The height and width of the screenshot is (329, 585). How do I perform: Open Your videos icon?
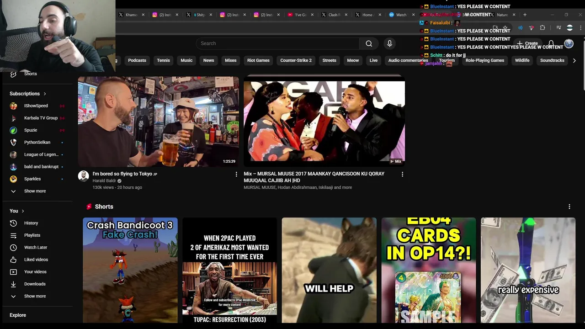point(14,272)
